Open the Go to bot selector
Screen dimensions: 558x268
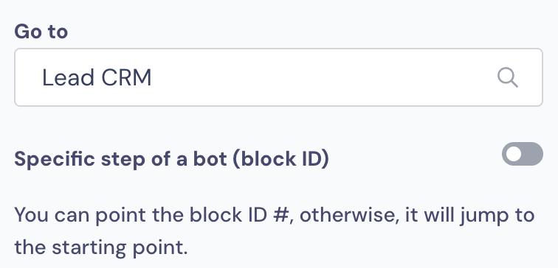coord(278,77)
